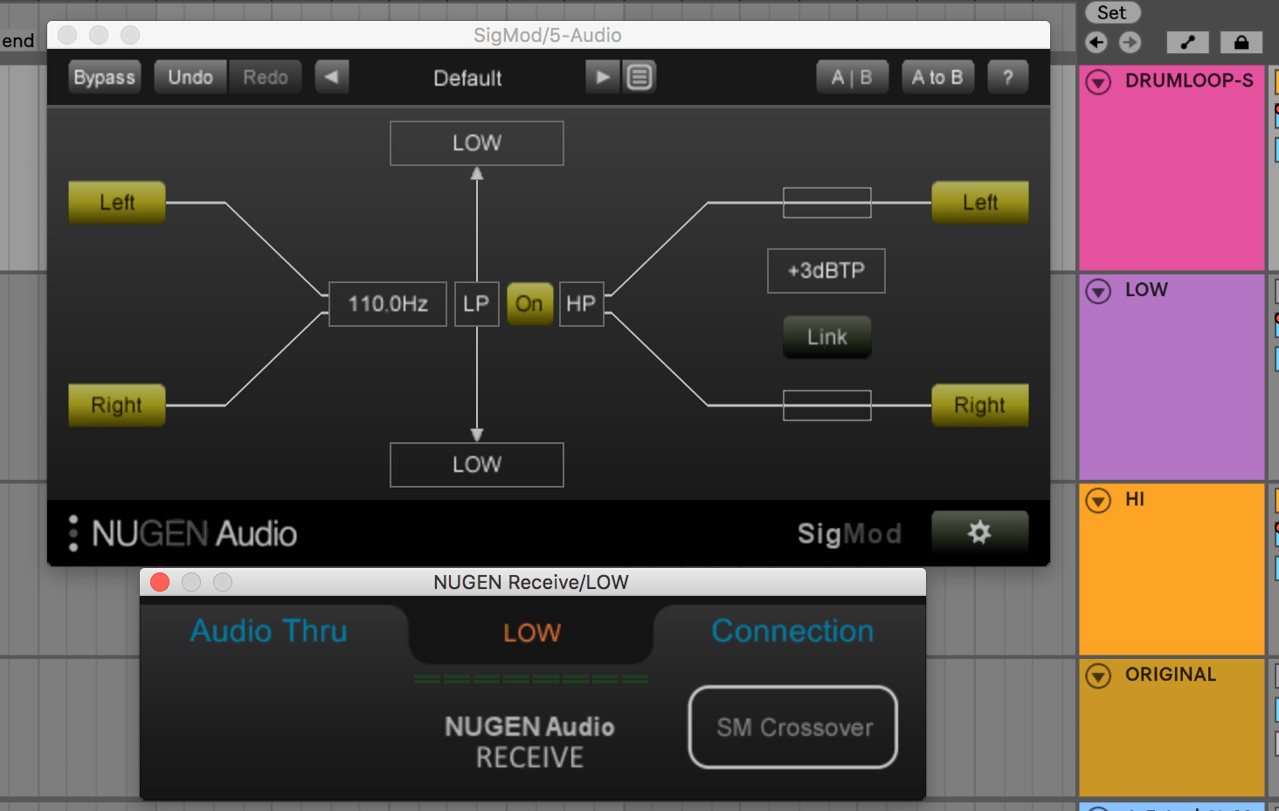Open the Default preset name dropdown
This screenshot has width=1279, height=811.
[x=467, y=78]
